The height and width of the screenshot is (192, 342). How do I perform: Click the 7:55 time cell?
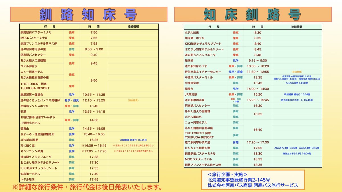point(94,38)
